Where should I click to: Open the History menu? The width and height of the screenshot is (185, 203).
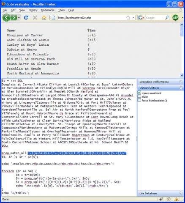coord(33,10)
